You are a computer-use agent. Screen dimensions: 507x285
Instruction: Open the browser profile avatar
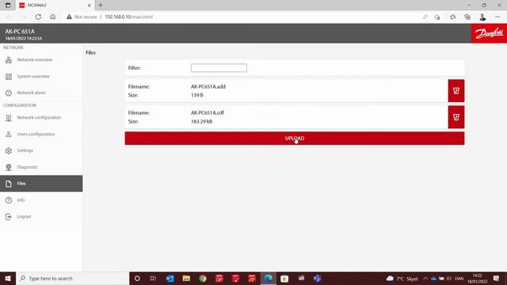(482, 17)
